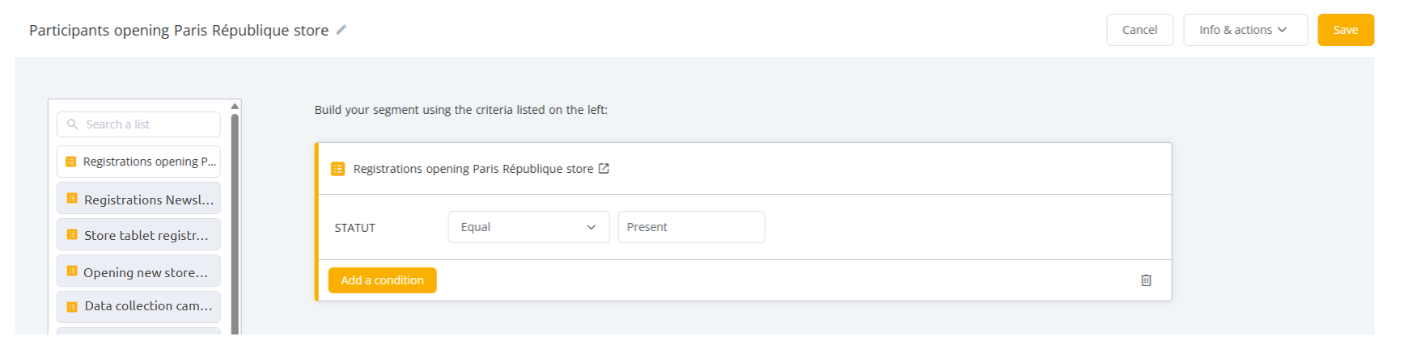Viewport: 1404px width, 349px height.
Task: Click the orange list icon in segment header
Action: [x=338, y=169]
